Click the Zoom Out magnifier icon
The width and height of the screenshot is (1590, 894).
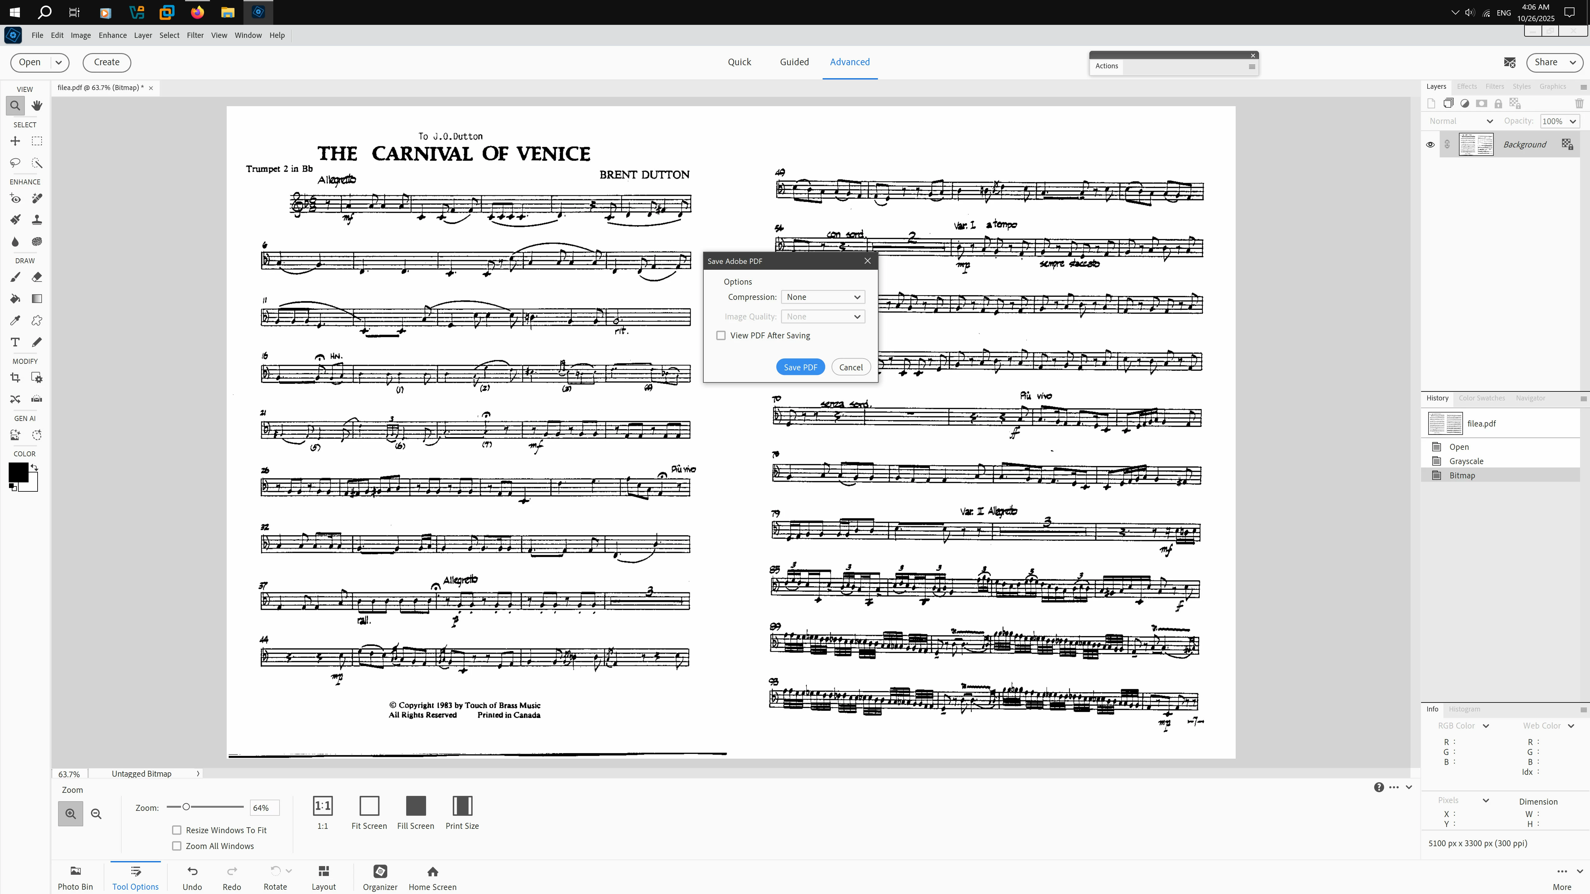tap(96, 814)
